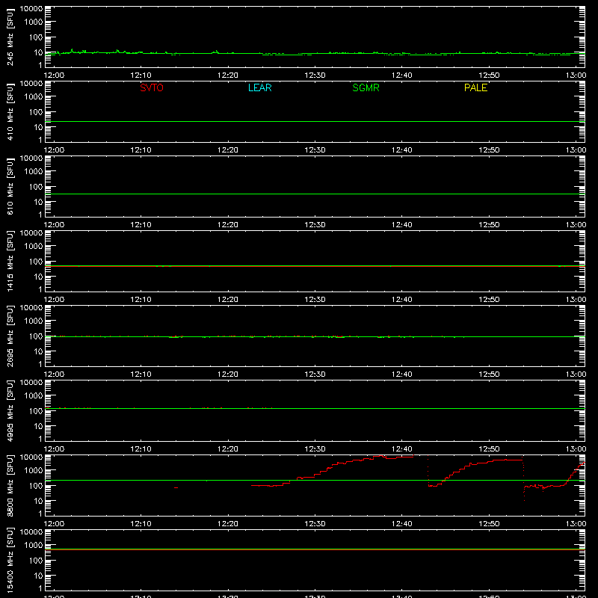Viewport: 598px width, 598px height.
Task: Select the '4995 MHz [SFU]' axis title
Action: (10, 410)
